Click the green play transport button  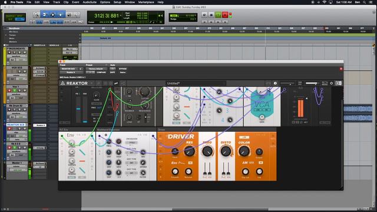(218, 15)
